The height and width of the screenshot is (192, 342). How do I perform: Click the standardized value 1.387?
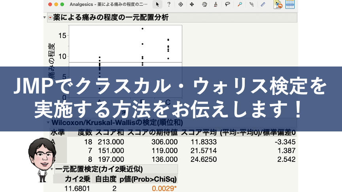click(286, 151)
